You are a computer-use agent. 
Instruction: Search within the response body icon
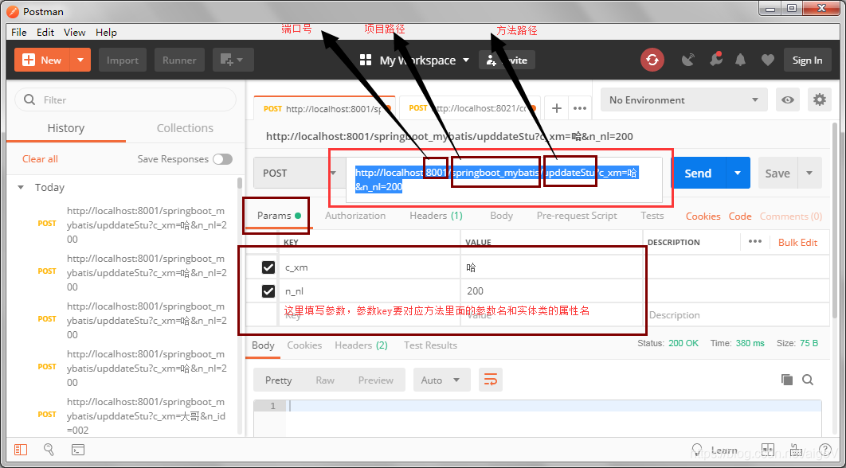tap(808, 380)
